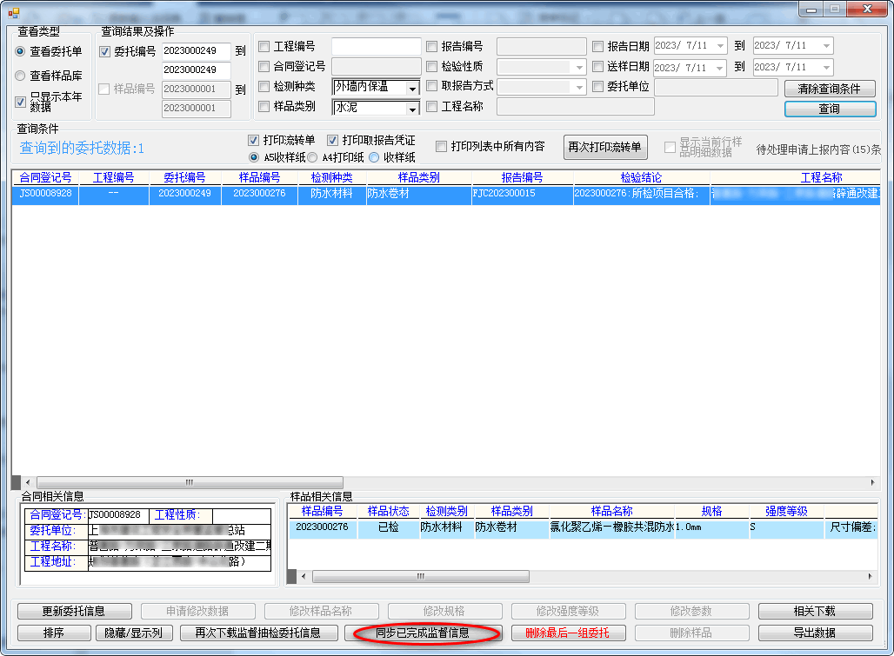The image size is (894, 656).
Task: Toggle the 只显示本年数据 checkbox
Action: coord(21,102)
